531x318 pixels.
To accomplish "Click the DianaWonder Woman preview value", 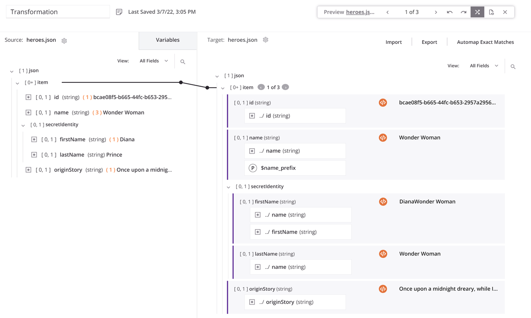I will (x=427, y=201).
